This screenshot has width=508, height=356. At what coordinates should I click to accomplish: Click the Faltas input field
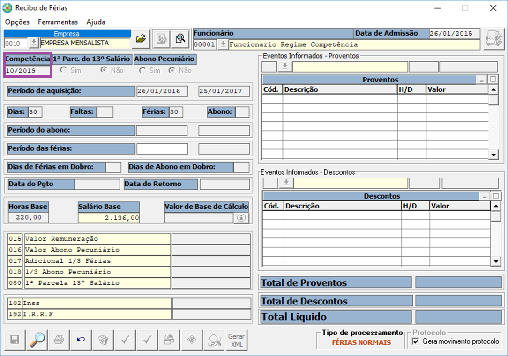pyautogui.click(x=105, y=112)
